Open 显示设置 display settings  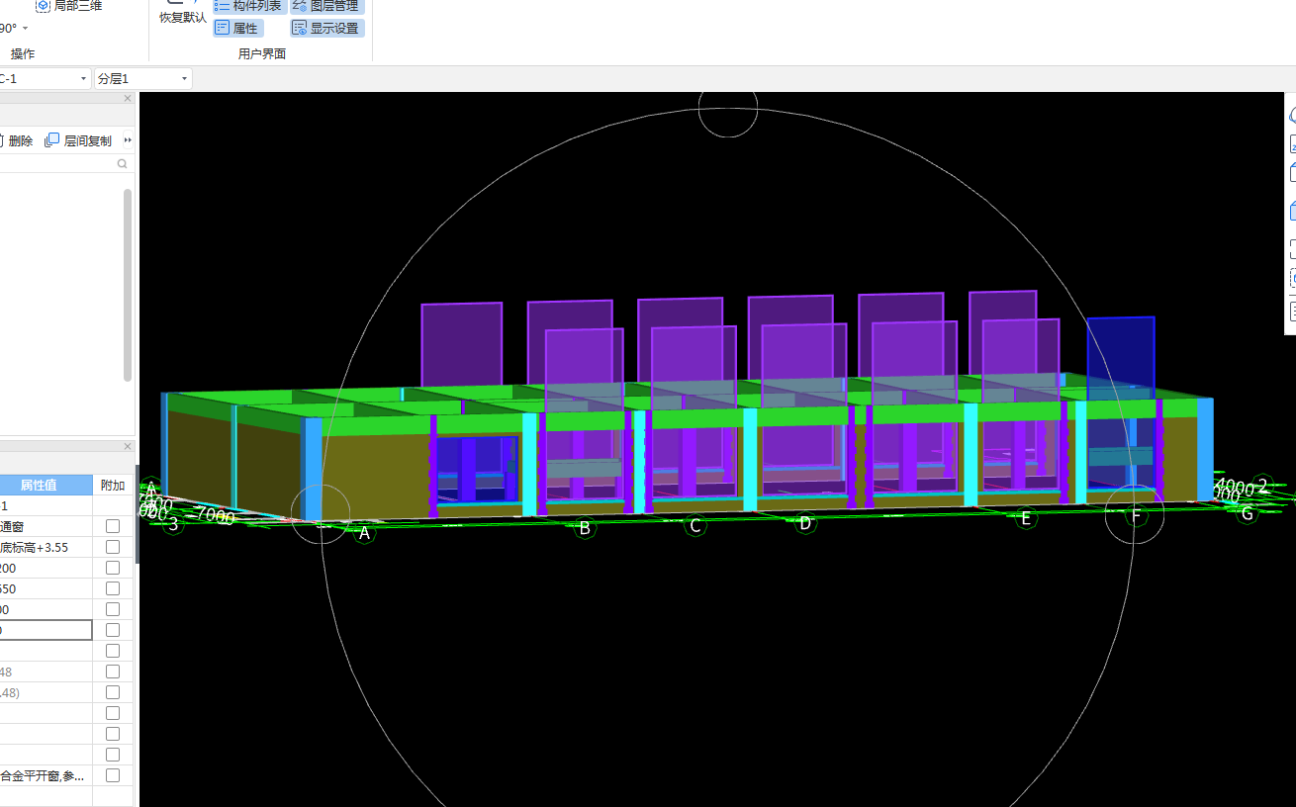coord(326,29)
